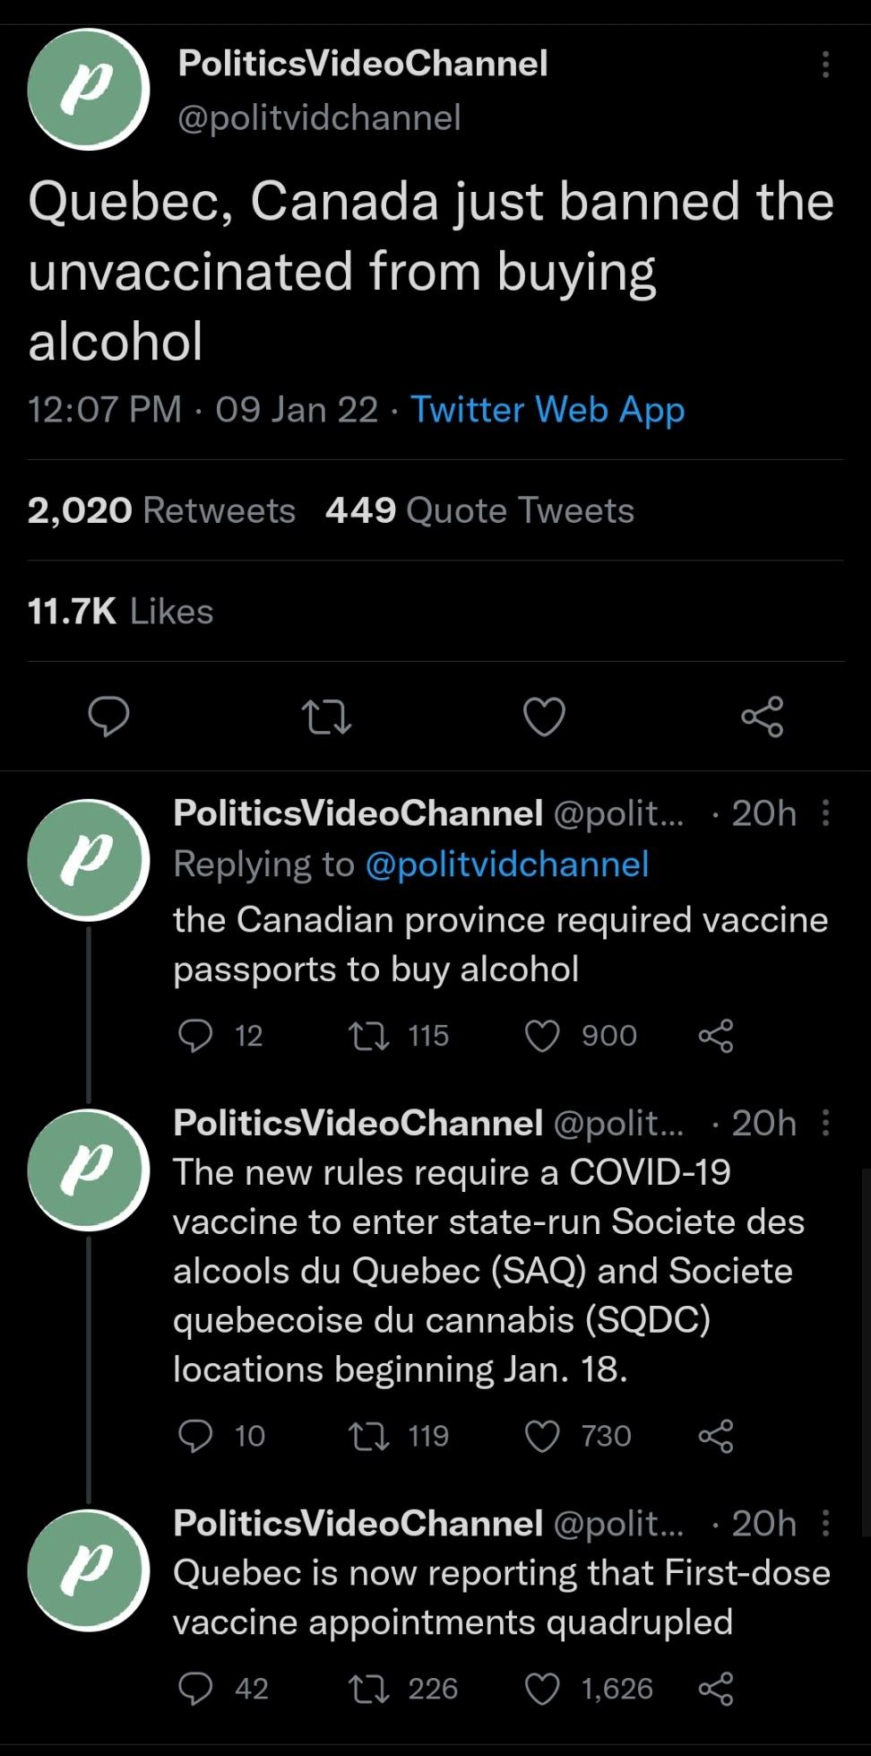Share the first-dose appointments tweet

point(716,1689)
